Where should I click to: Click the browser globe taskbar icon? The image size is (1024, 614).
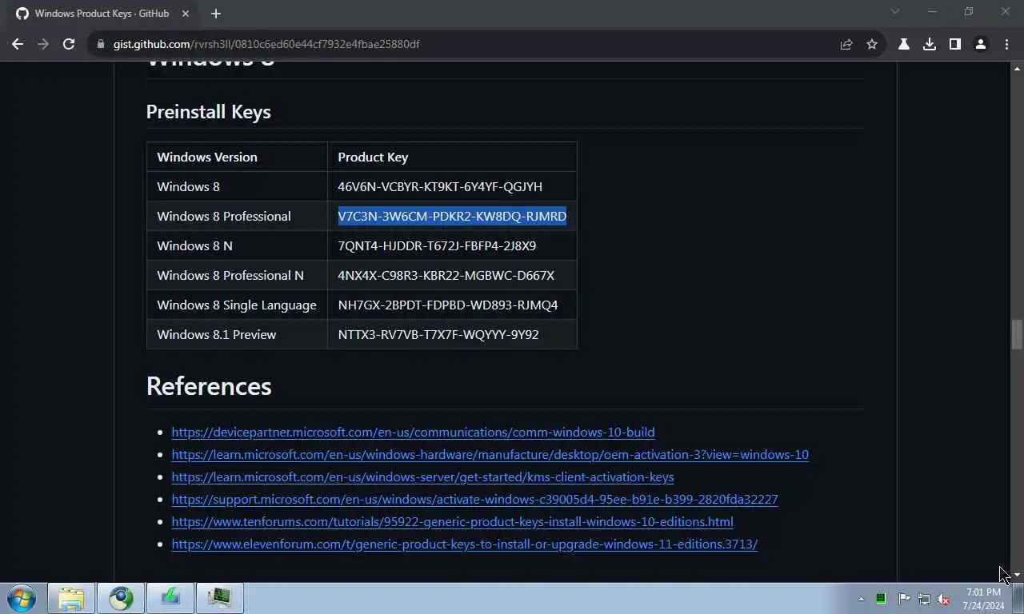121,598
